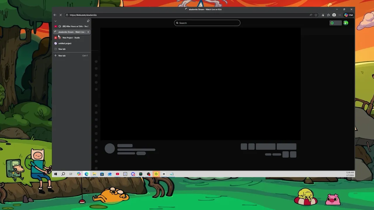The width and height of the screenshot is (374, 210).
Task: Close the akademiks Stream tab
Action: coord(88,32)
